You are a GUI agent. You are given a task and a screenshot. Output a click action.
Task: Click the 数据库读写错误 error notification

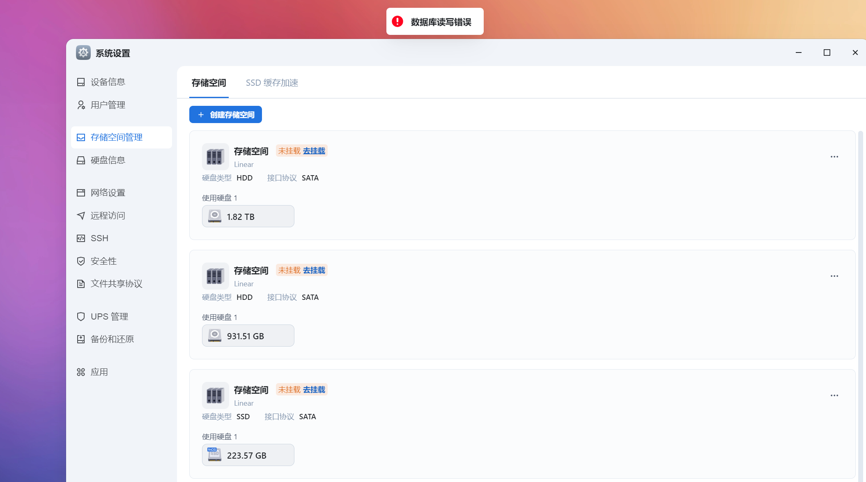pyautogui.click(x=435, y=21)
